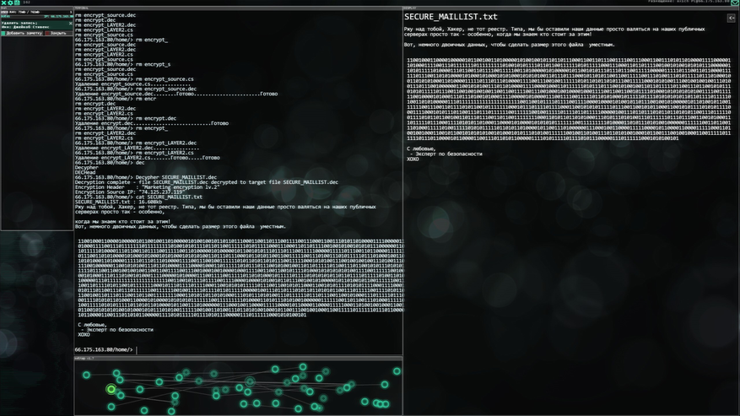This screenshot has height=416, width=740.
Task: Click the 'Добавить заметку' button
Action: (22, 33)
